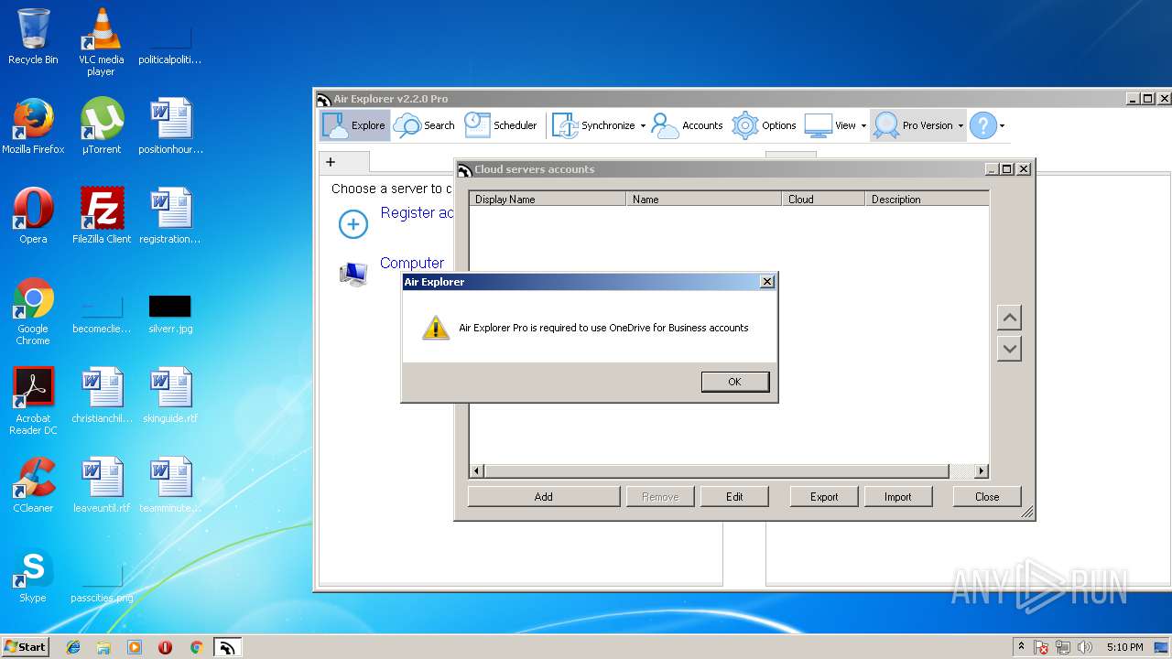Show hidden system tray icons arrow

[x=1021, y=647]
